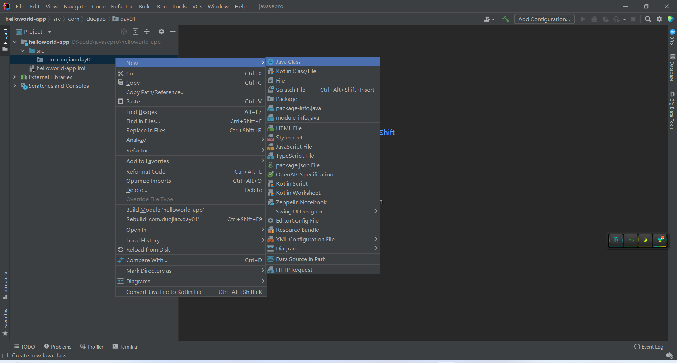Select Java Class from New submenu
Image resolution: width=677 pixels, height=363 pixels.
click(323, 62)
